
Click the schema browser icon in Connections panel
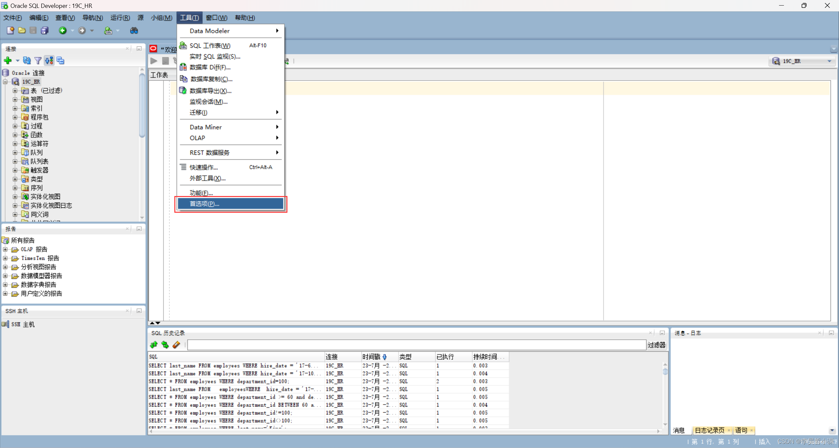click(49, 61)
